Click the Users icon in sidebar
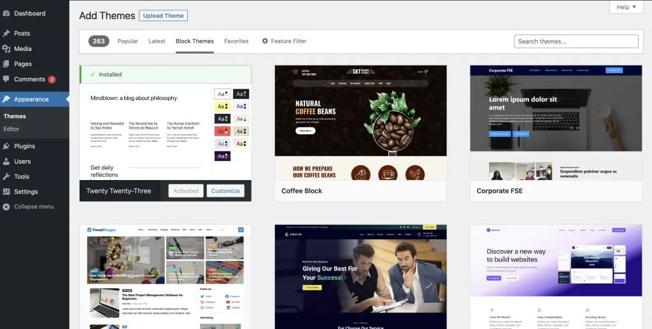This screenshot has height=329, width=652. click(6, 162)
